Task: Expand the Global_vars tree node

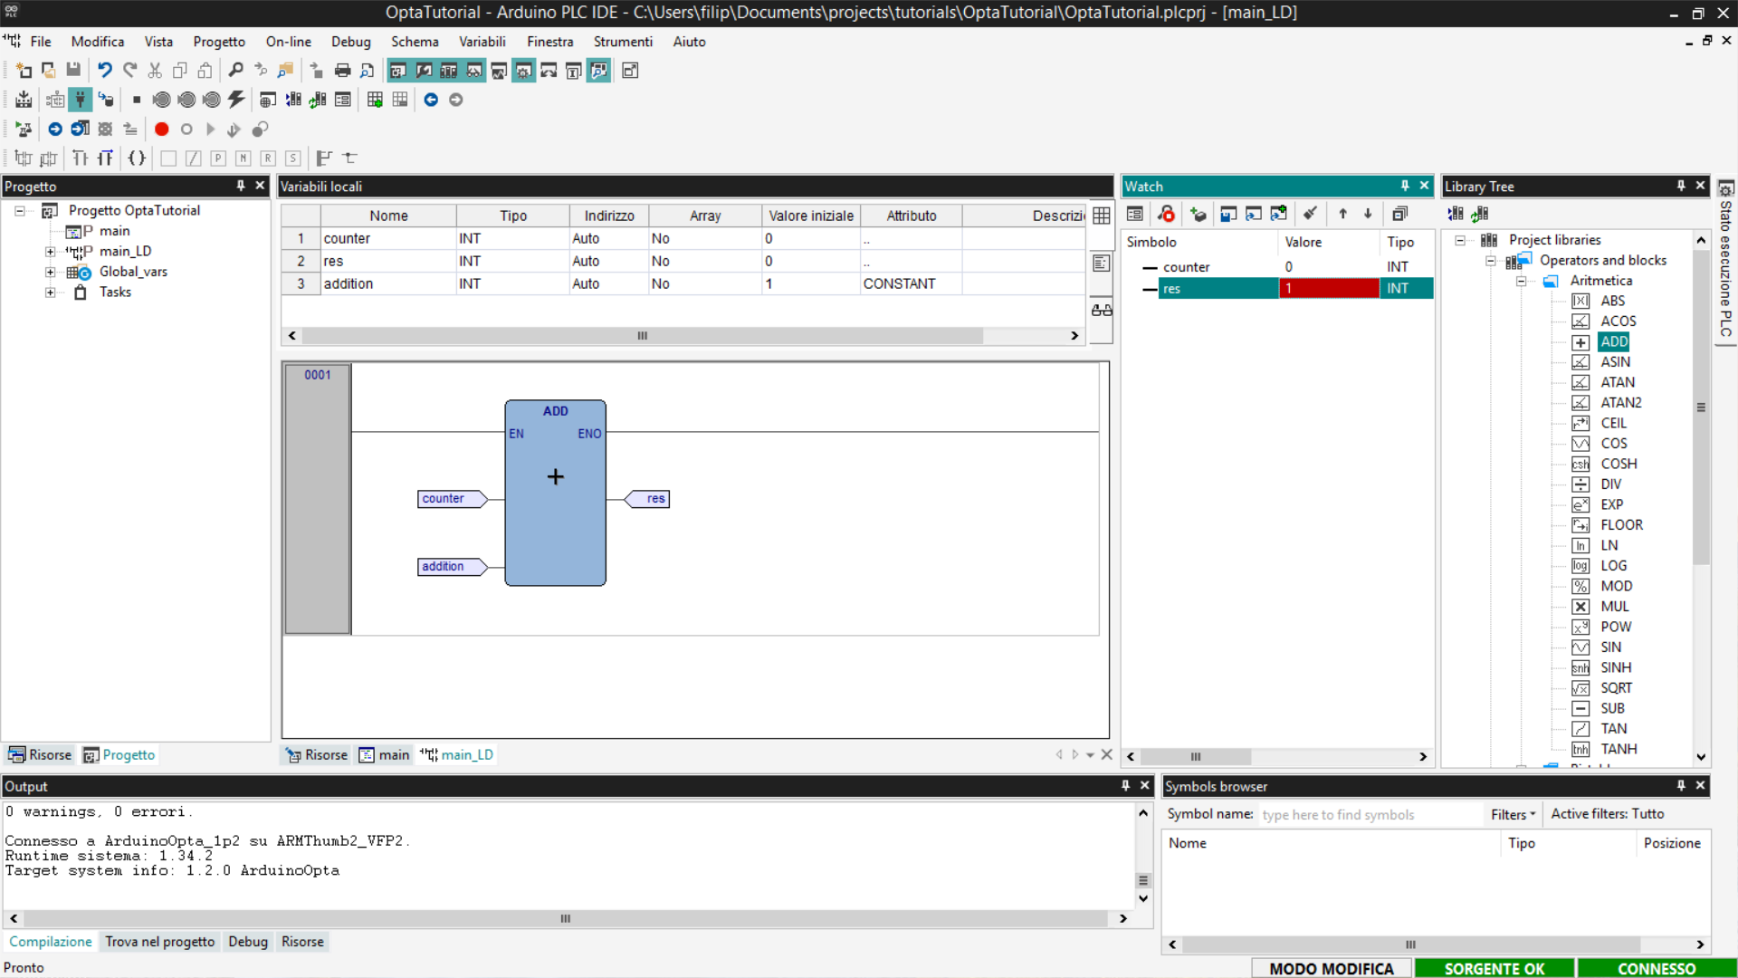Action: pyautogui.click(x=51, y=272)
